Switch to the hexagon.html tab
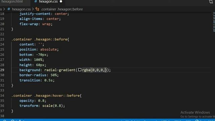 [12, 2]
